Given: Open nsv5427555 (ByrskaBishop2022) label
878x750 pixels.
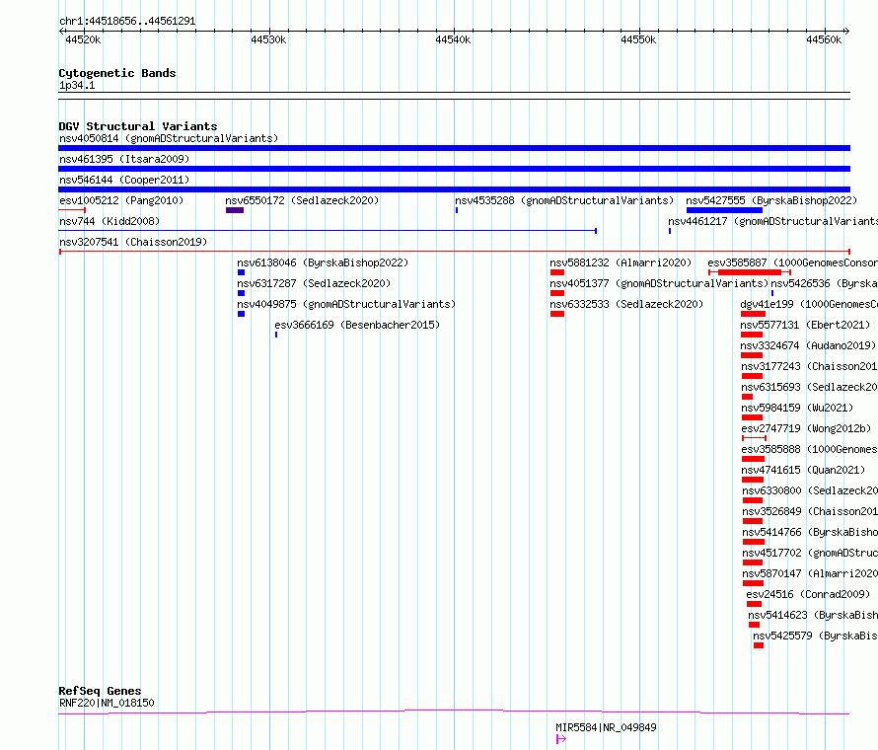Looking at the screenshot, I should coord(771,200).
